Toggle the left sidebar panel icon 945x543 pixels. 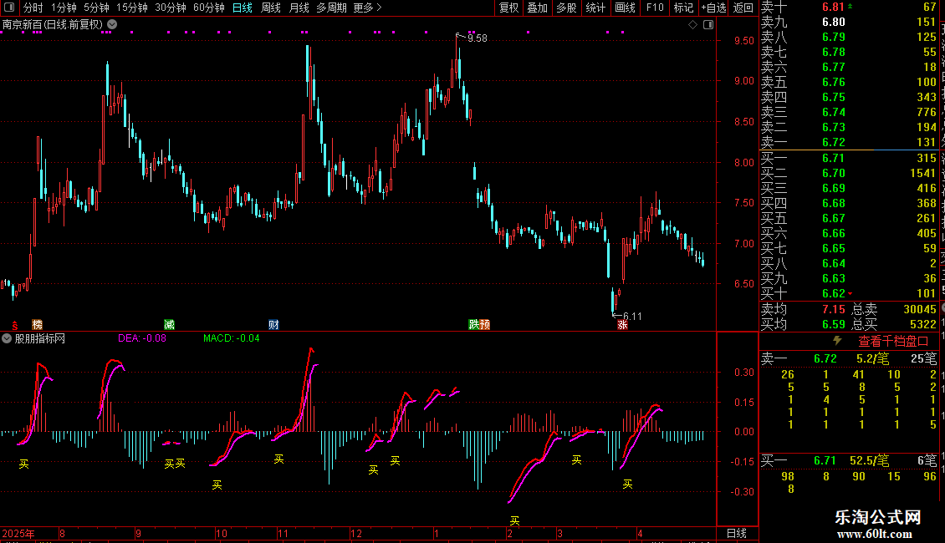coord(9,8)
